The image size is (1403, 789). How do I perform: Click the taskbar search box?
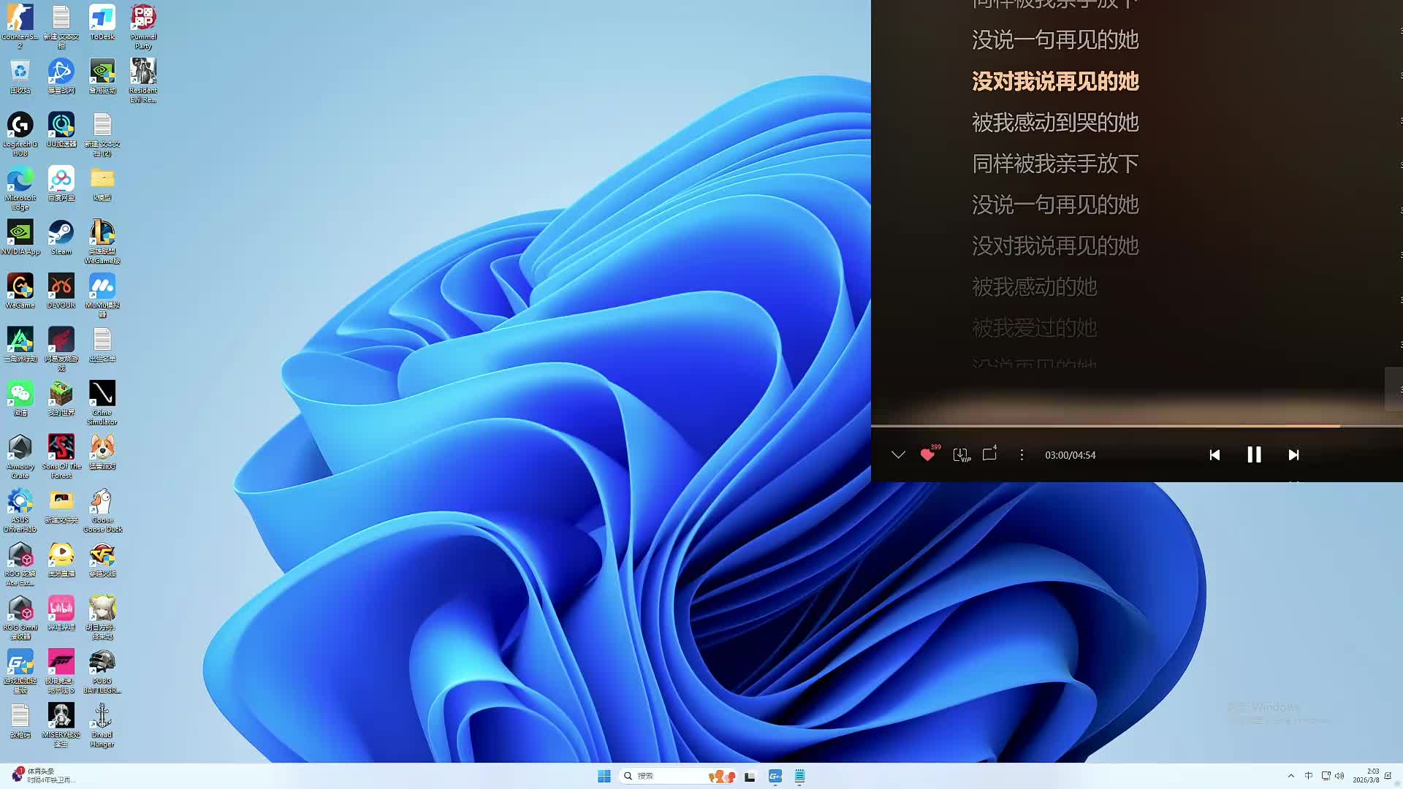[658, 776]
